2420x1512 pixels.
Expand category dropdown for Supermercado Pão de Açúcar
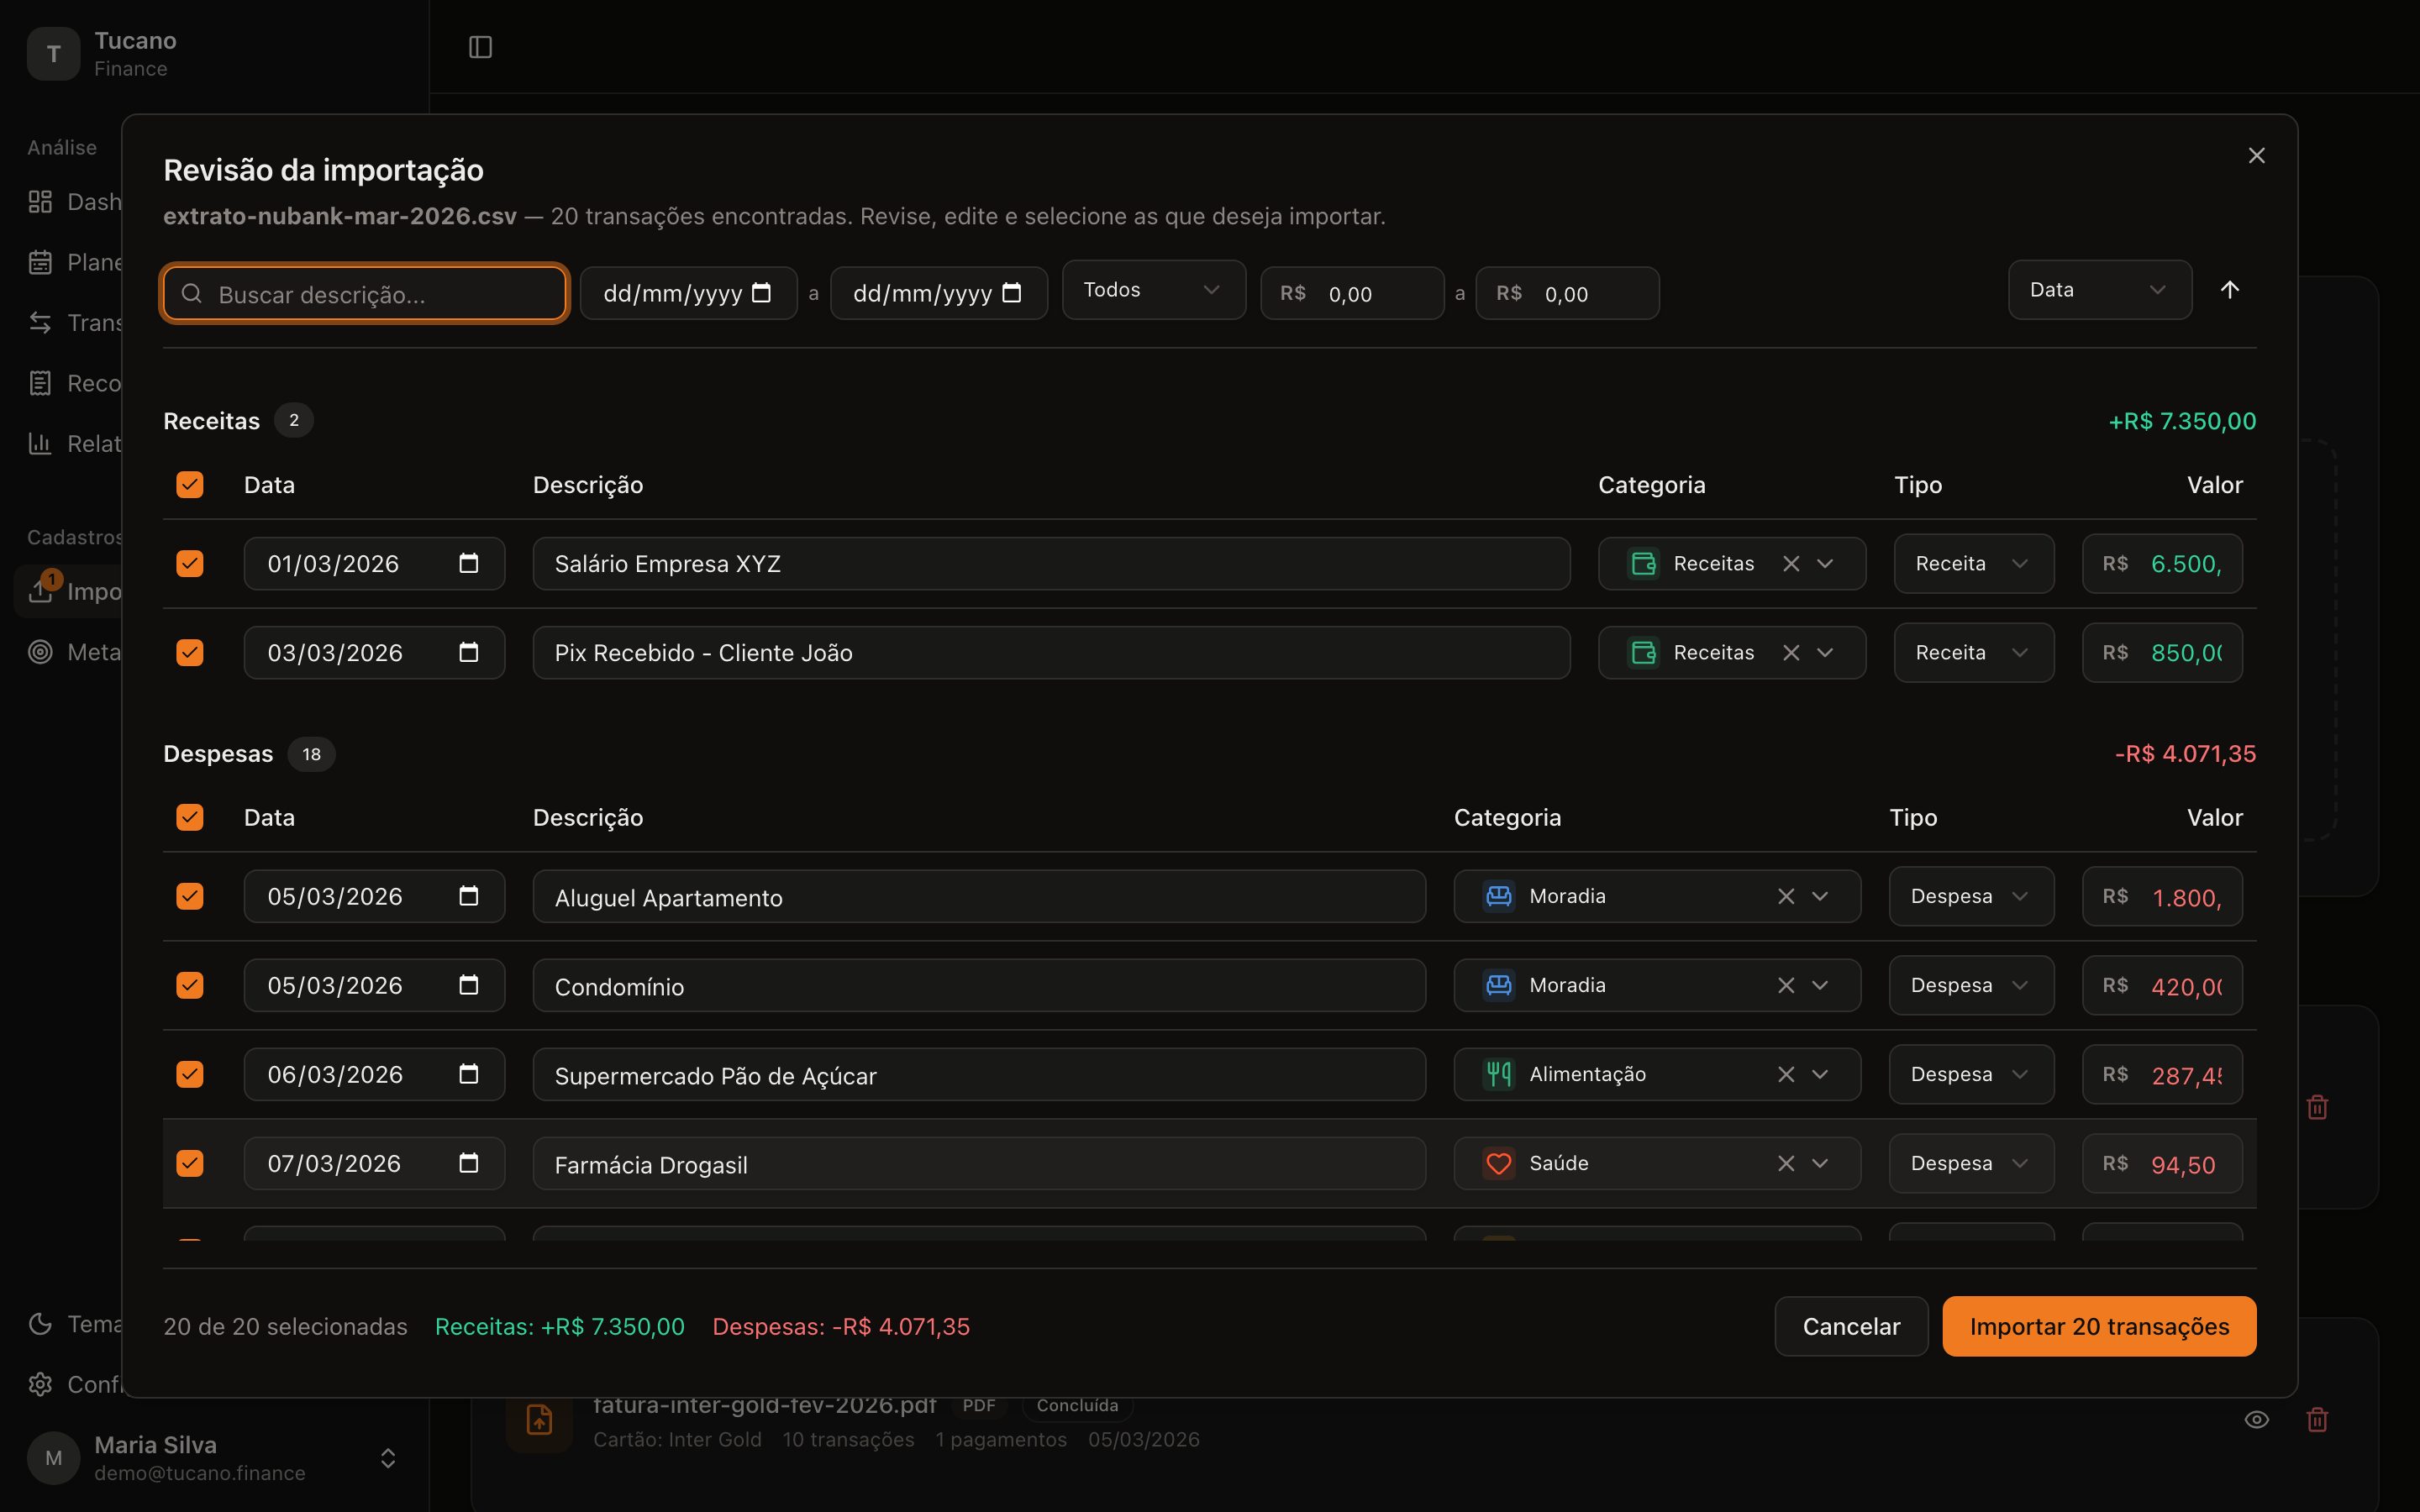click(x=1820, y=1074)
